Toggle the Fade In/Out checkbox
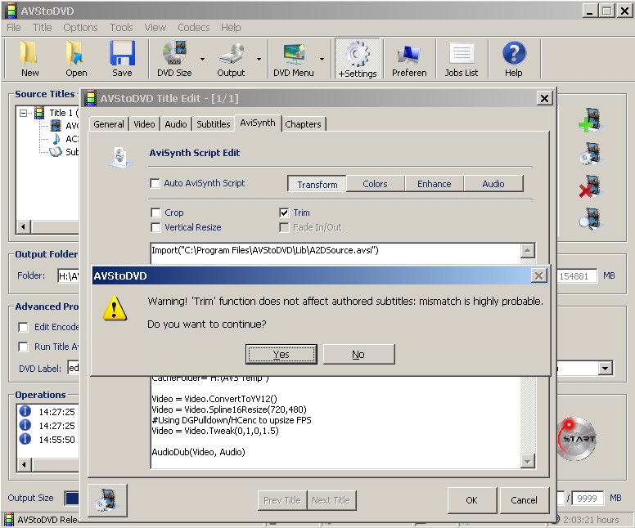 click(x=284, y=227)
